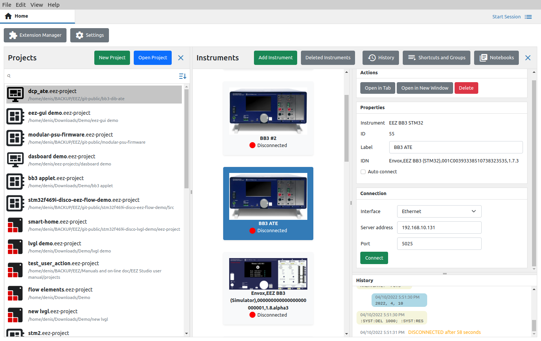Select the BB3 ATE instrument card
This screenshot has height=341, width=541.
tap(268, 203)
